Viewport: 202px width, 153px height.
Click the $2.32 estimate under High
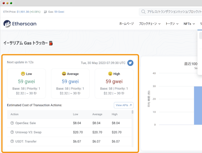(x=108, y=93)
